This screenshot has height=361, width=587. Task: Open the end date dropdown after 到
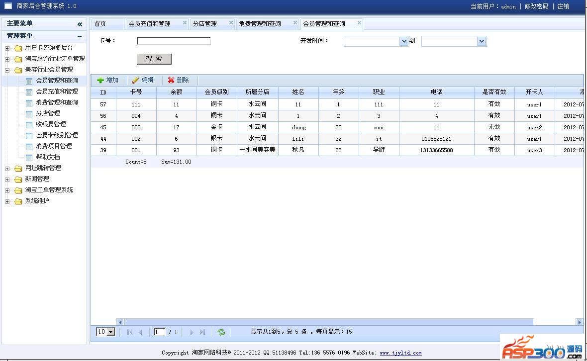click(481, 41)
